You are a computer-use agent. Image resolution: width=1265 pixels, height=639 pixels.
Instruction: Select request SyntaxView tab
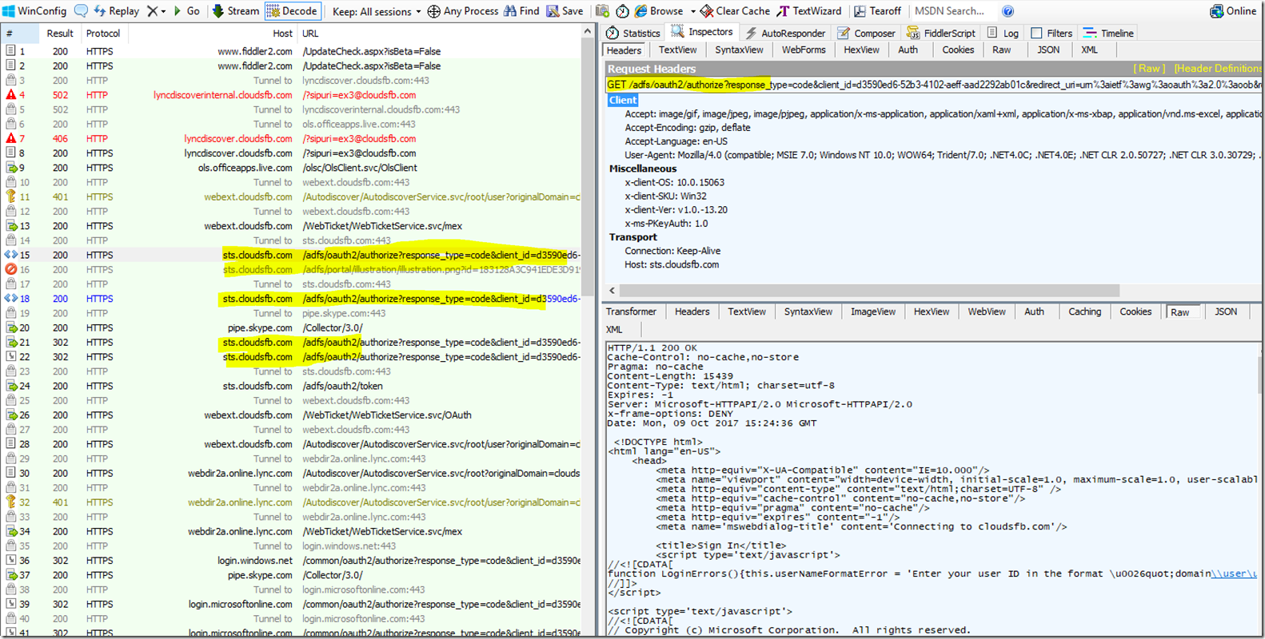739,50
